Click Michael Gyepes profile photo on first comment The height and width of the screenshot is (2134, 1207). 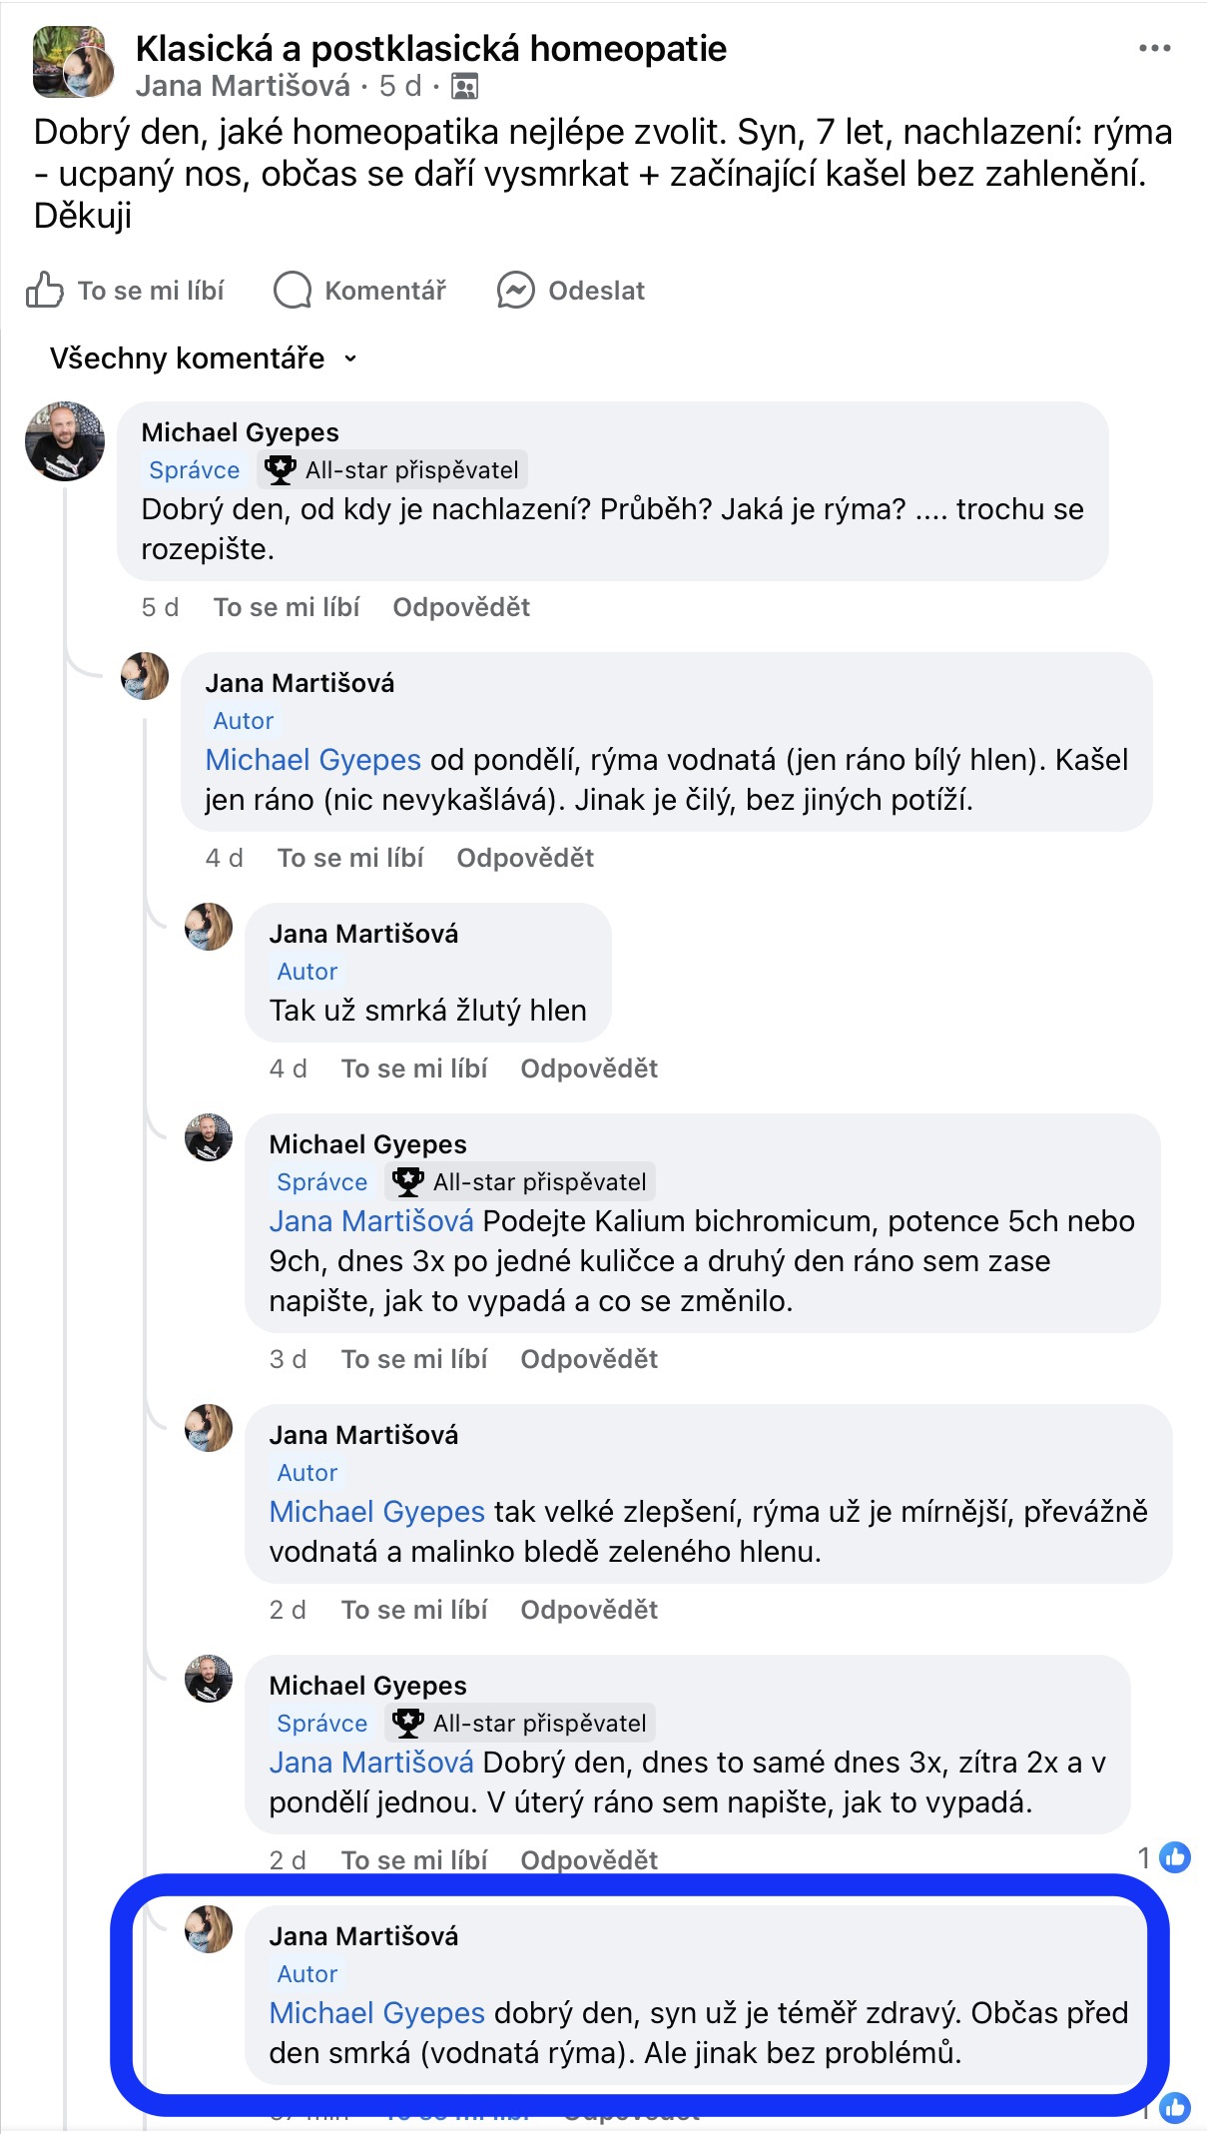coord(65,441)
